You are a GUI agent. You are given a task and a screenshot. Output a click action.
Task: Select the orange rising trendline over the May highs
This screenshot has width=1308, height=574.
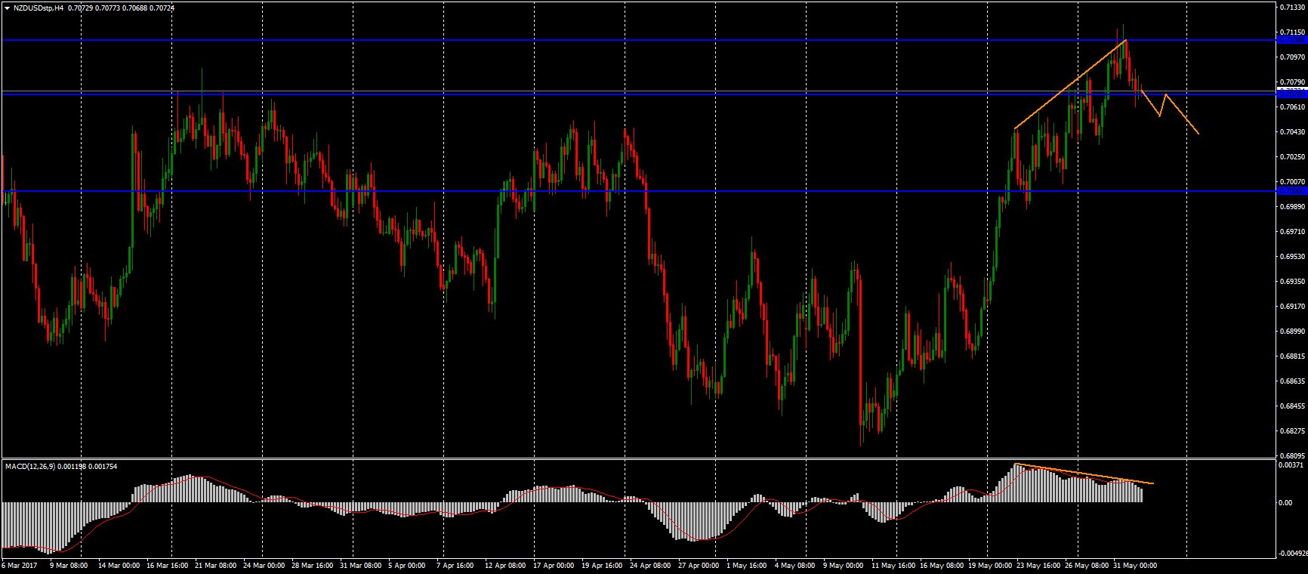[1070, 85]
